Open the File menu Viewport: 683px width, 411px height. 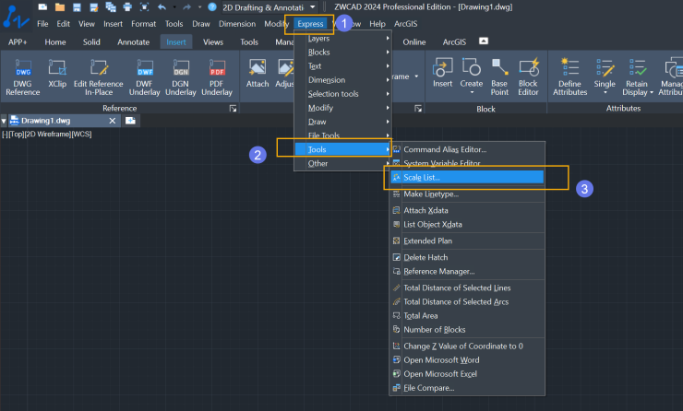point(42,24)
